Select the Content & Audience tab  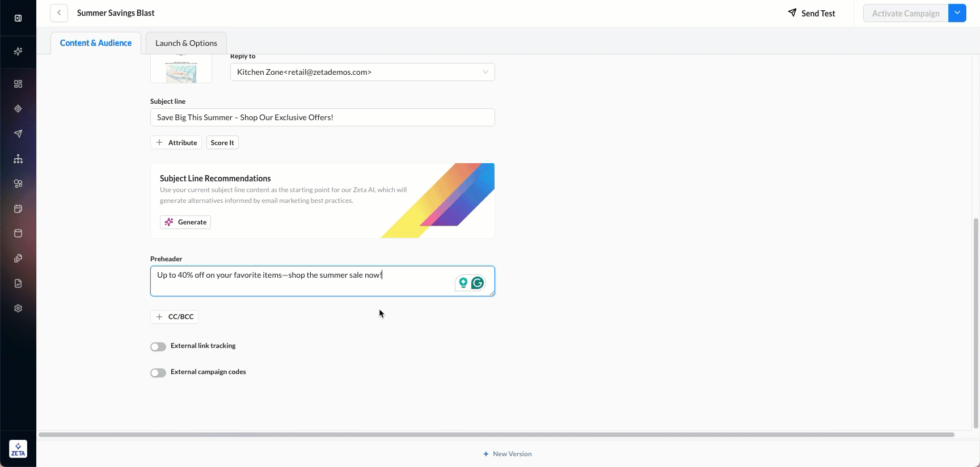[96, 43]
